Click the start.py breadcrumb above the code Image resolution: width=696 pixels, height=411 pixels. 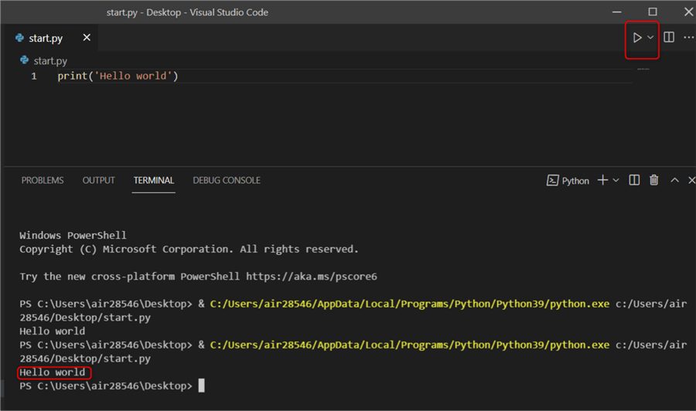pyautogui.click(x=49, y=60)
